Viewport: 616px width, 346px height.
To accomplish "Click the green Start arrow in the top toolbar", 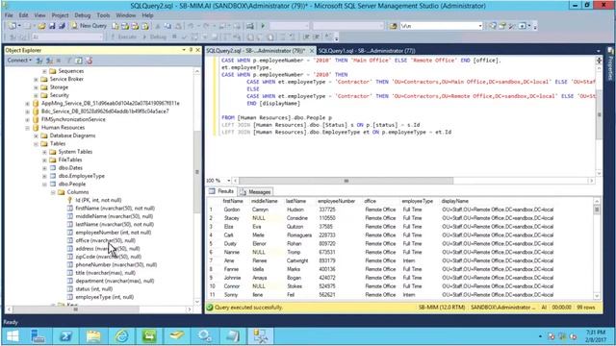I will 263,26.
